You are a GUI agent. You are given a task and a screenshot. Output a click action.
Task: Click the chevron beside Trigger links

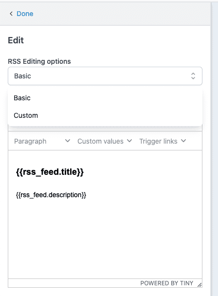tap(183, 141)
